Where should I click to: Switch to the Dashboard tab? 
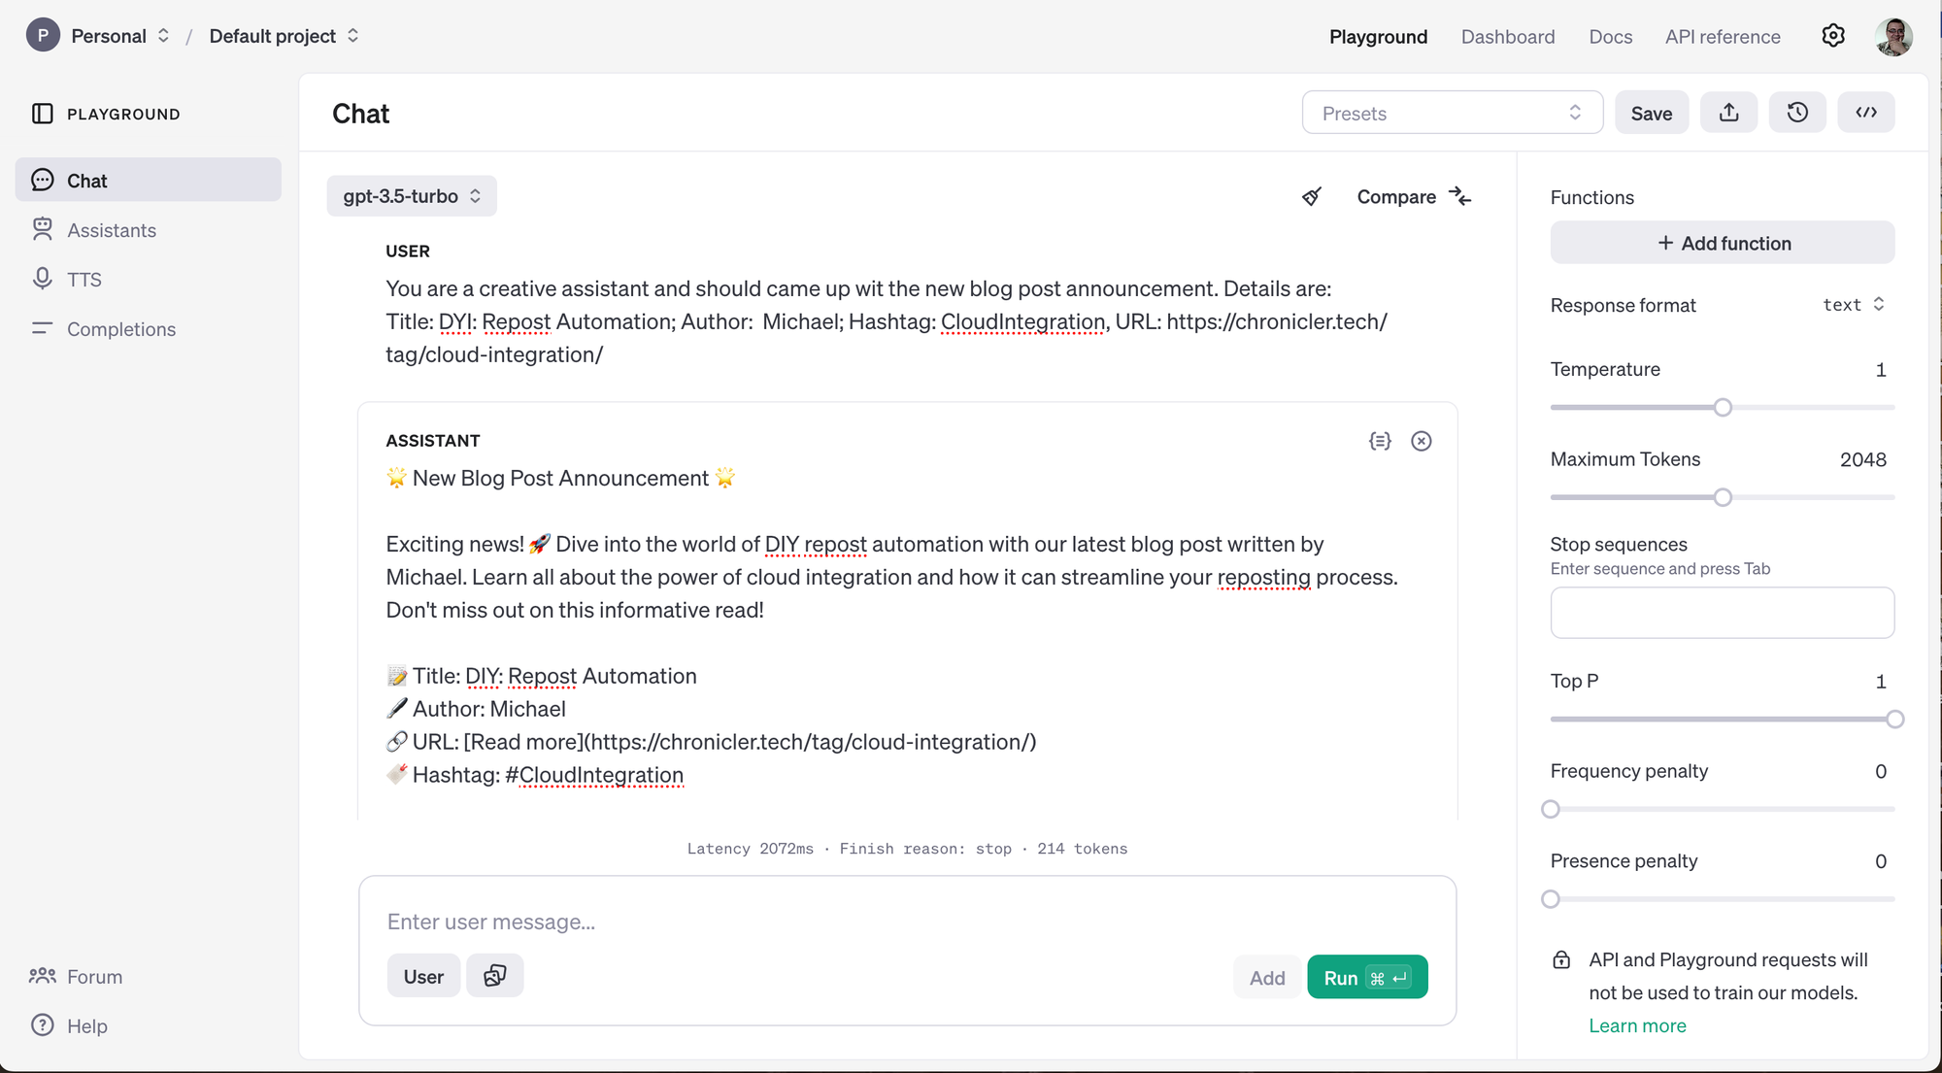(x=1507, y=37)
